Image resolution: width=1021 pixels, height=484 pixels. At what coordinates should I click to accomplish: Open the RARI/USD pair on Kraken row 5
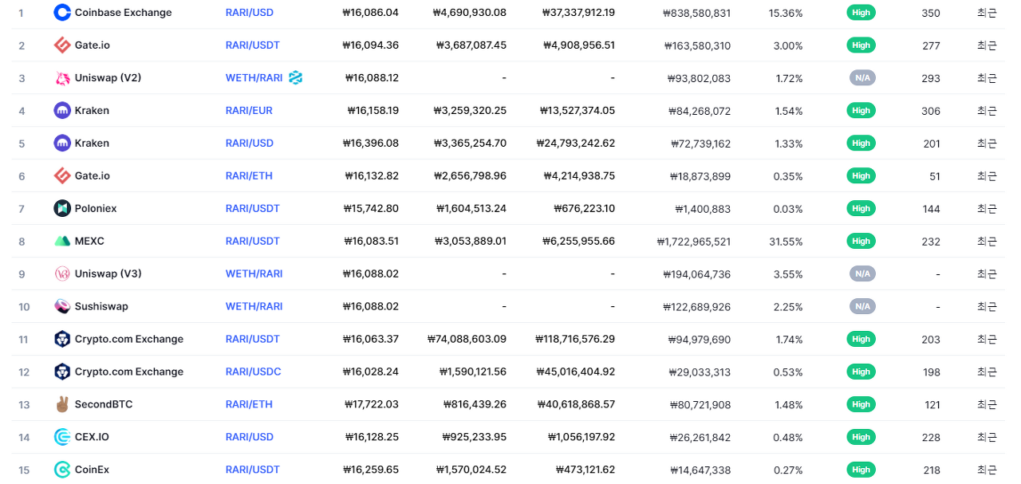point(250,144)
